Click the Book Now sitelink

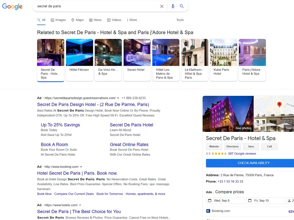coord(44,194)
